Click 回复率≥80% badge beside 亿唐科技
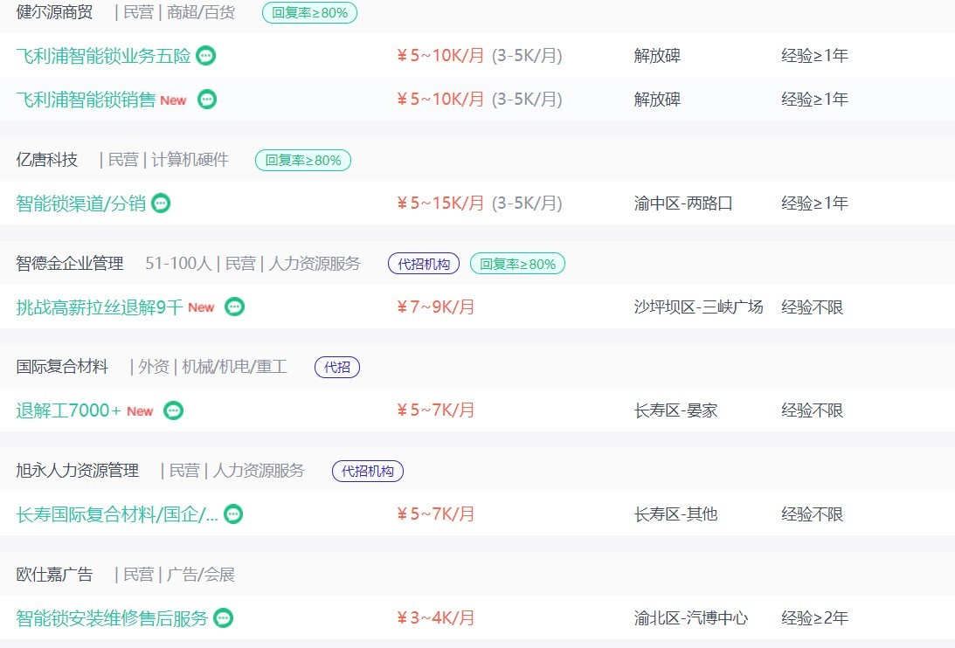Screen dimensions: 955x648 pyautogui.click(x=303, y=160)
